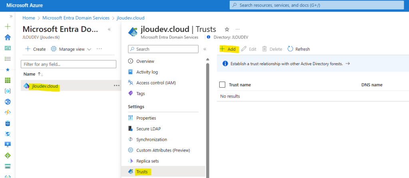Toggle select-all checkbox beside Trust name
Viewport: 409px width, 178px height.
pos(222,85)
